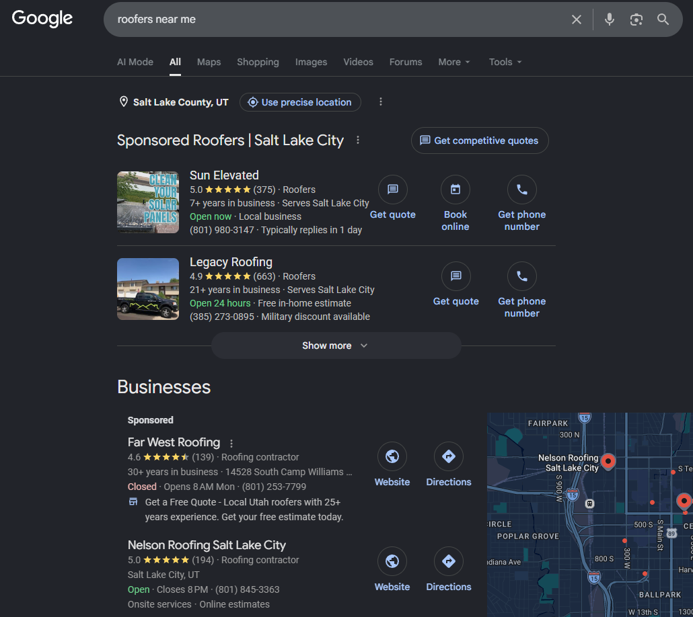Submit search with magnifying glass icon
The width and height of the screenshot is (693, 617).
click(663, 19)
